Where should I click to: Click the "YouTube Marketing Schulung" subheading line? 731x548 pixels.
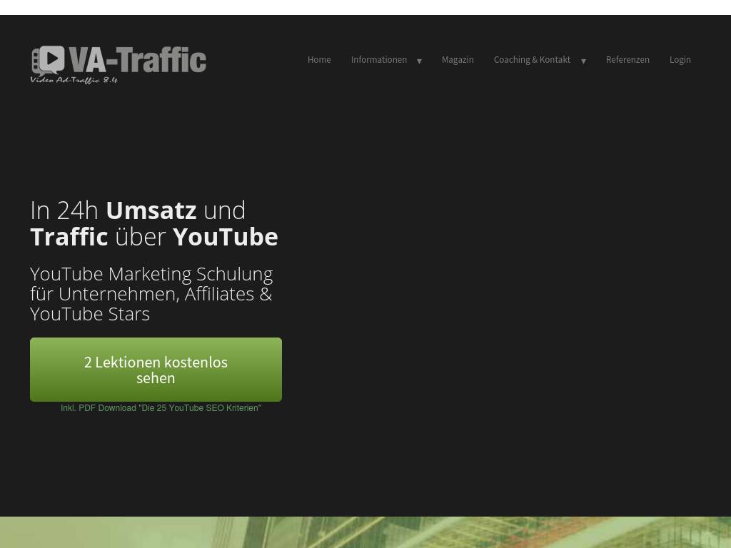[x=151, y=274]
